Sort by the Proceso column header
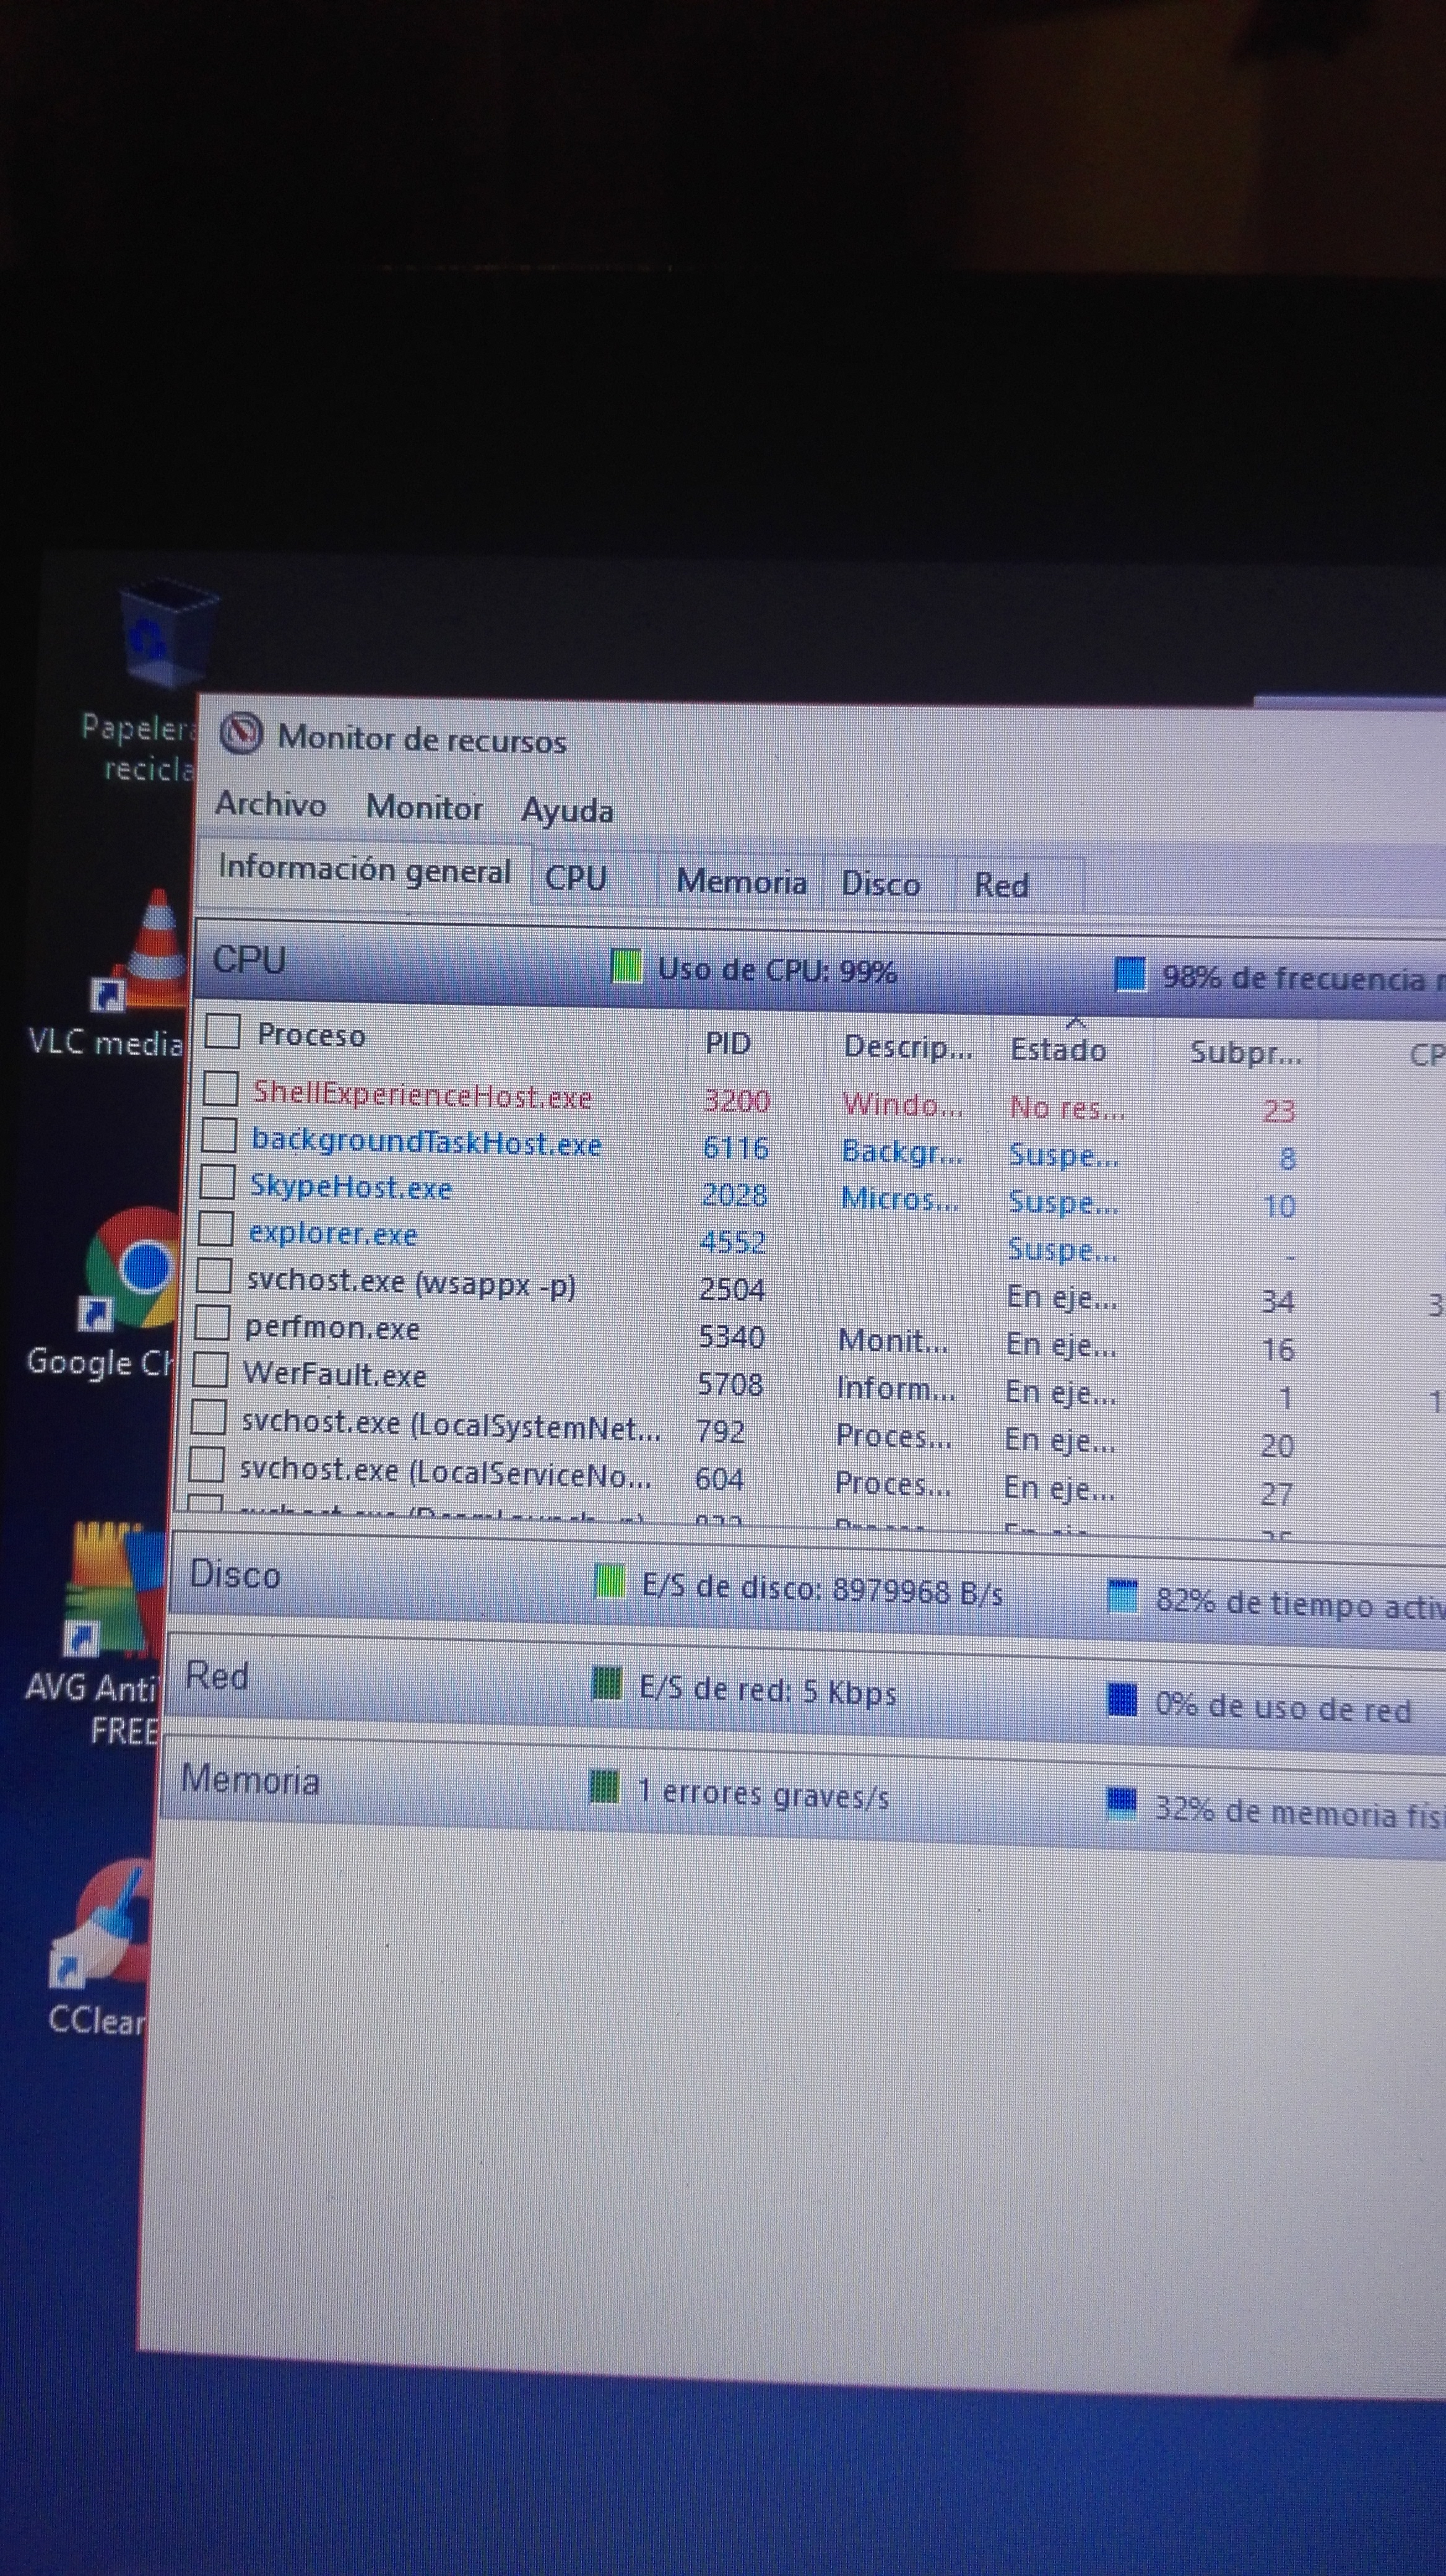Screen dimensions: 1446x2576 [311, 1035]
